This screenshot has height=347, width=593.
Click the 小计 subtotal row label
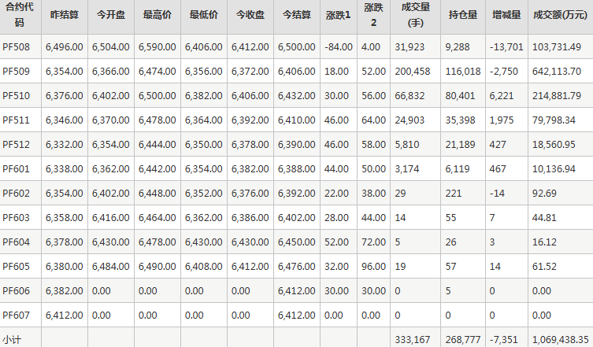[x=12, y=339]
